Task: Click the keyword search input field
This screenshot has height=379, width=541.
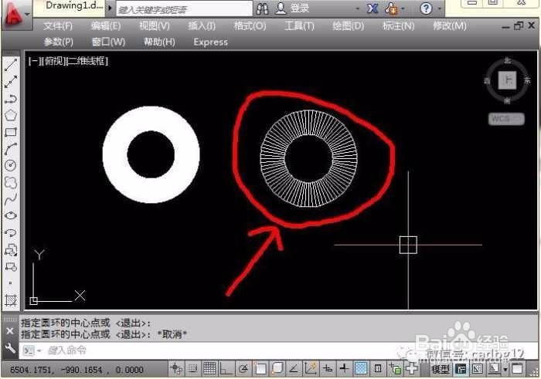Action: (x=184, y=9)
